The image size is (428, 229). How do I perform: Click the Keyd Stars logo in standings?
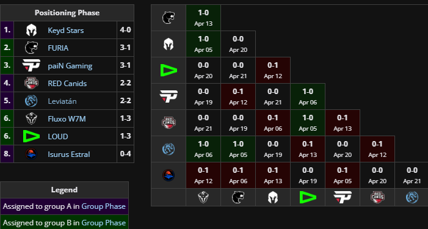(x=31, y=30)
